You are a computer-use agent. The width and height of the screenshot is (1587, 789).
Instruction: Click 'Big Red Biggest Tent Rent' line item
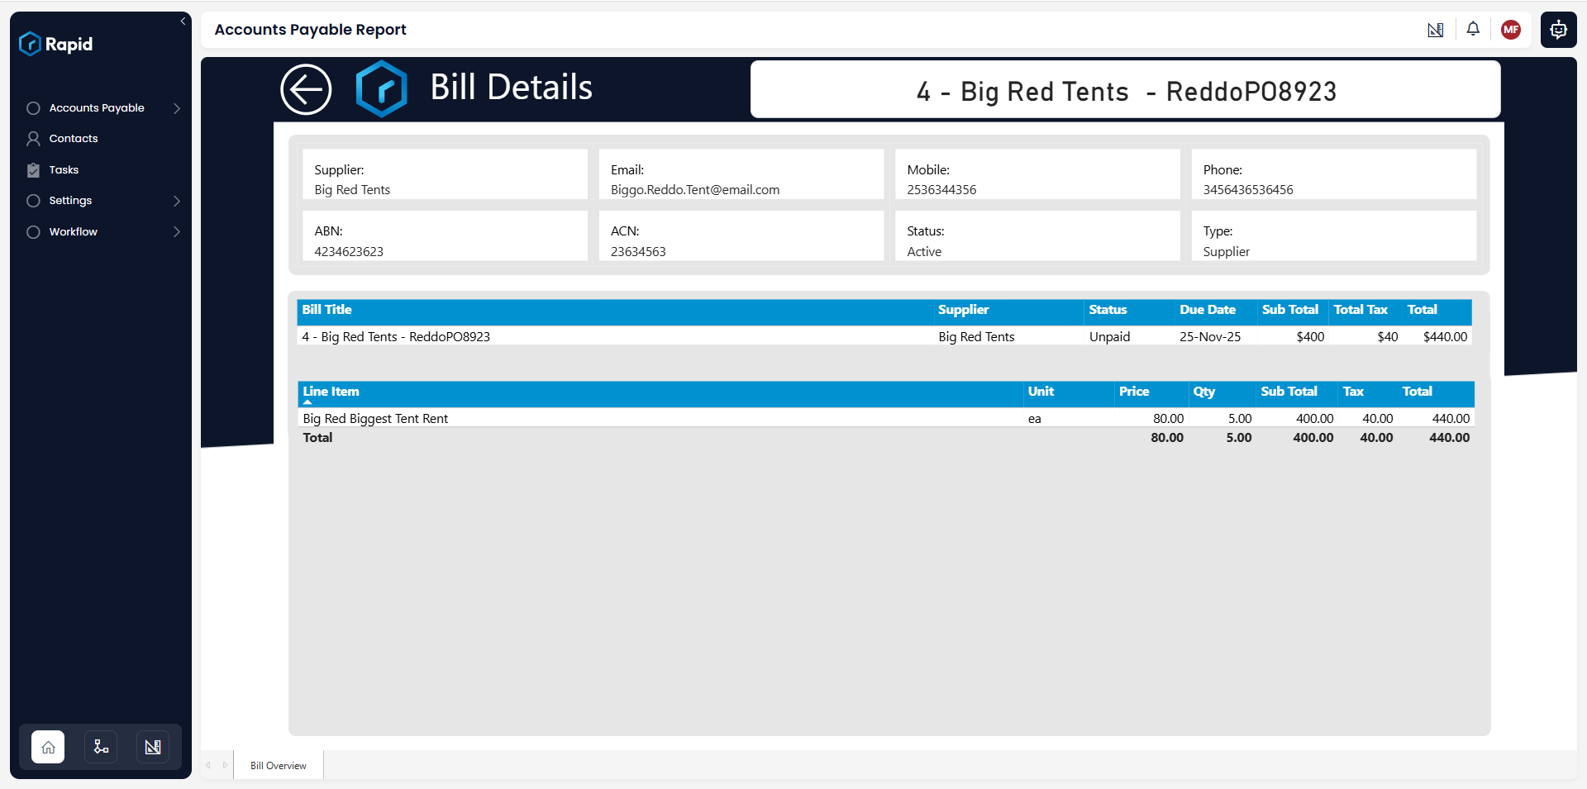point(375,419)
